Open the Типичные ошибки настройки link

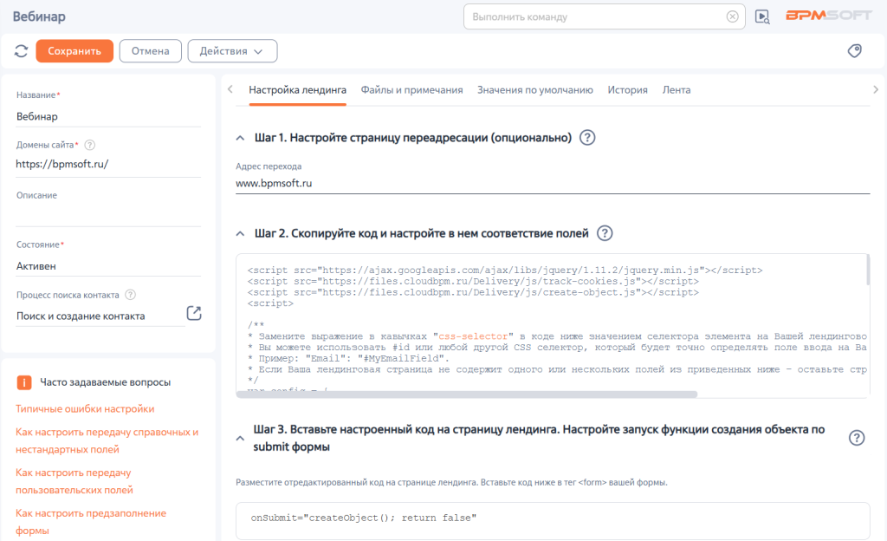(x=85, y=408)
